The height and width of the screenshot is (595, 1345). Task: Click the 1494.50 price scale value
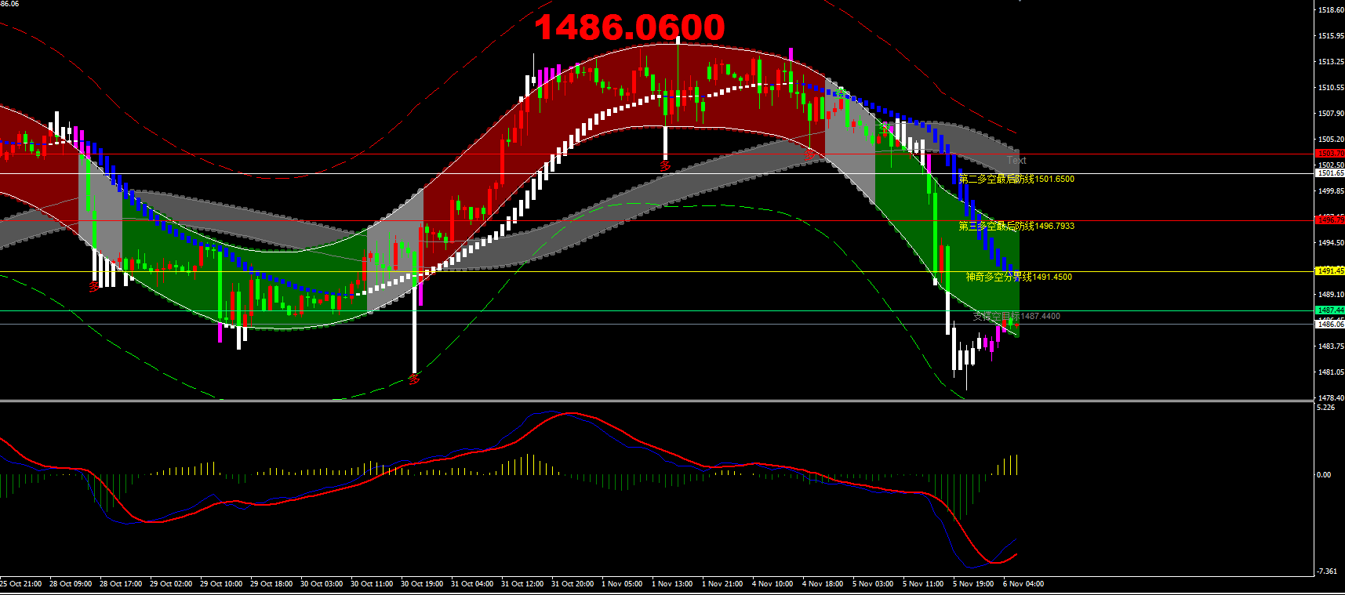(x=1331, y=243)
